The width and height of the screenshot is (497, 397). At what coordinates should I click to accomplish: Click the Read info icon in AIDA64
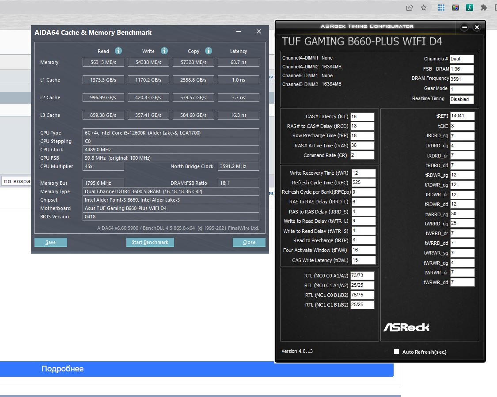(x=118, y=51)
